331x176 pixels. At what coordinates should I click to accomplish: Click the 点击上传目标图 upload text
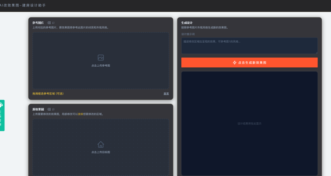point(101,152)
